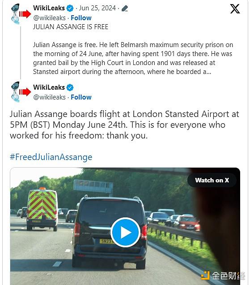Click the Watch on X button
The height and width of the screenshot is (285, 250).
click(212, 180)
